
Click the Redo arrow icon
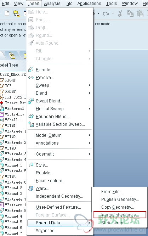click(x=106, y=13)
